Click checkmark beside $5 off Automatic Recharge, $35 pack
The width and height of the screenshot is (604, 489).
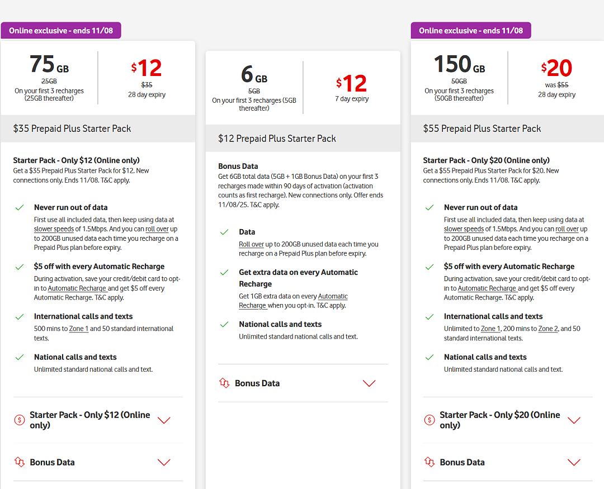[x=19, y=267]
